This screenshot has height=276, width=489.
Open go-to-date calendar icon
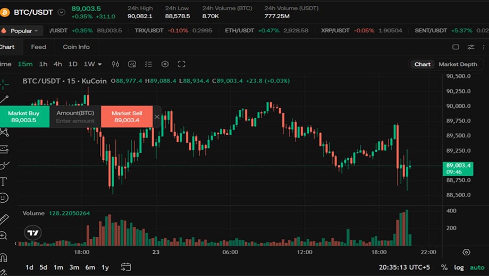coord(126,267)
